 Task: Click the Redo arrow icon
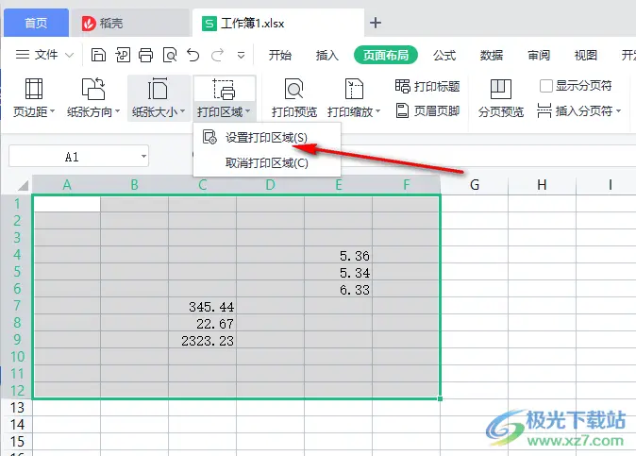217,55
